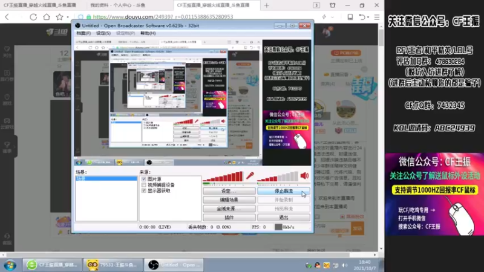Enable the 视频捕捉设备 source checkbox
The width and height of the screenshot is (484, 272).
click(x=144, y=185)
